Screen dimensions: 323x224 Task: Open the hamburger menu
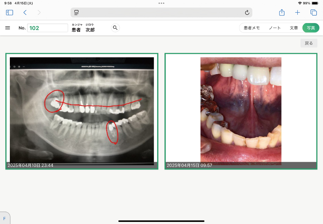tap(8, 28)
